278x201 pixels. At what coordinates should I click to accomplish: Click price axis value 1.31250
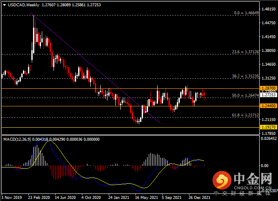269,78
